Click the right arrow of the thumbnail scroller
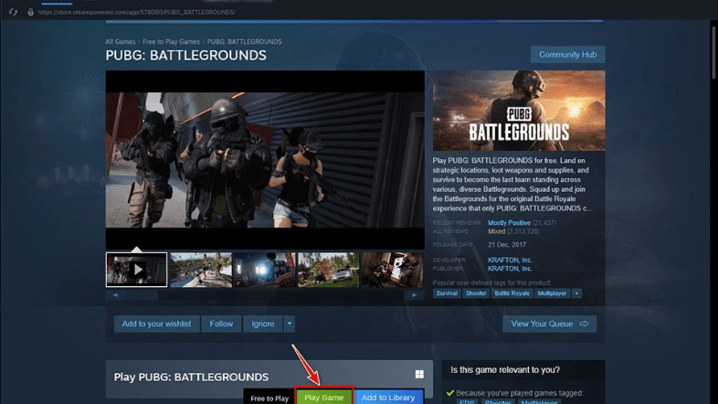 [415, 295]
